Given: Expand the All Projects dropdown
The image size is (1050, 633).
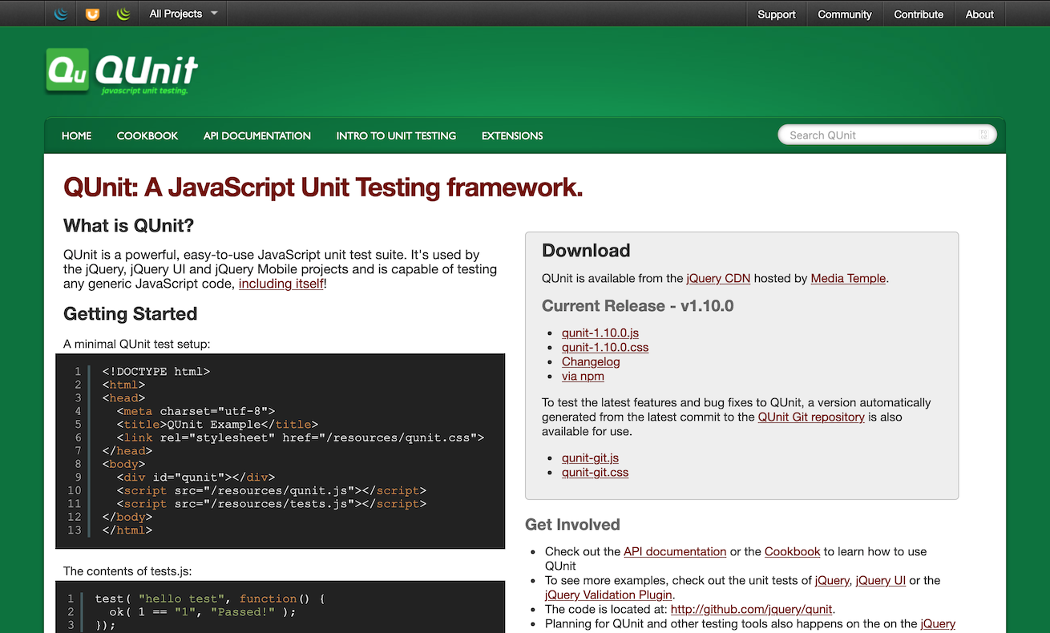Looking at the screenshot, I should pos(183,14).
